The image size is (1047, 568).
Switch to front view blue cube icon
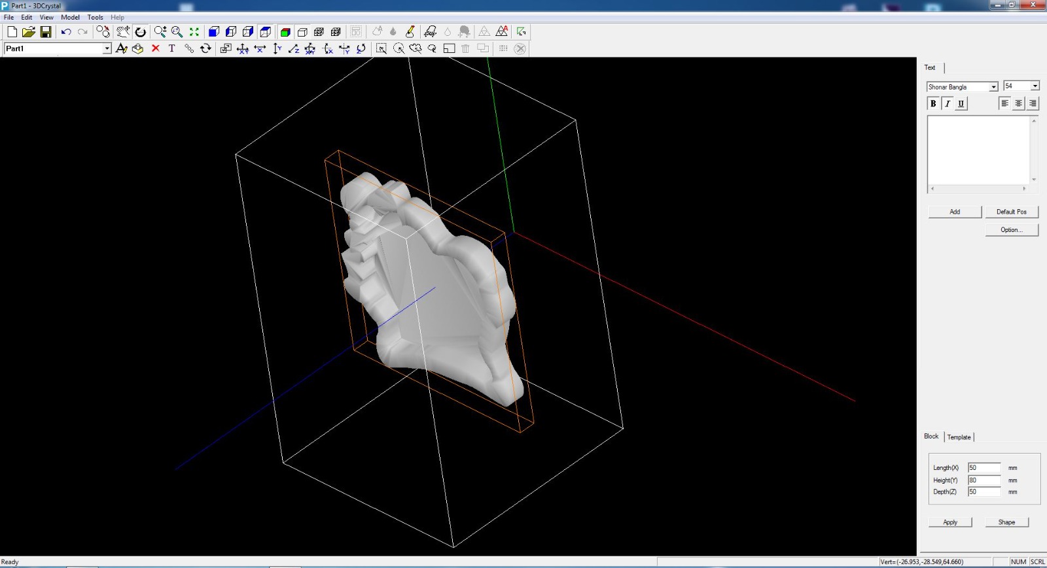point(214,31)
